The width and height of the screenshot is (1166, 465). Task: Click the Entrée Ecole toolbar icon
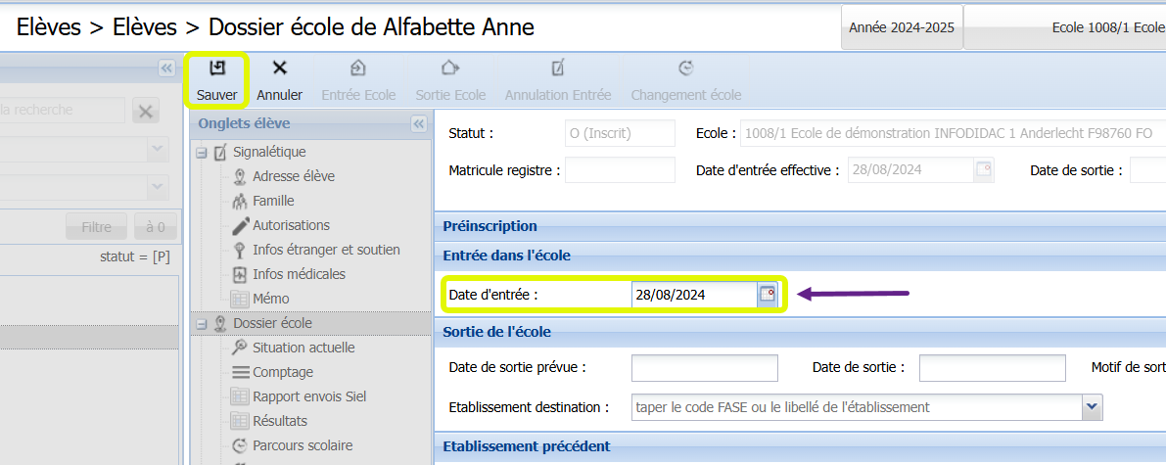click(357, 69)
